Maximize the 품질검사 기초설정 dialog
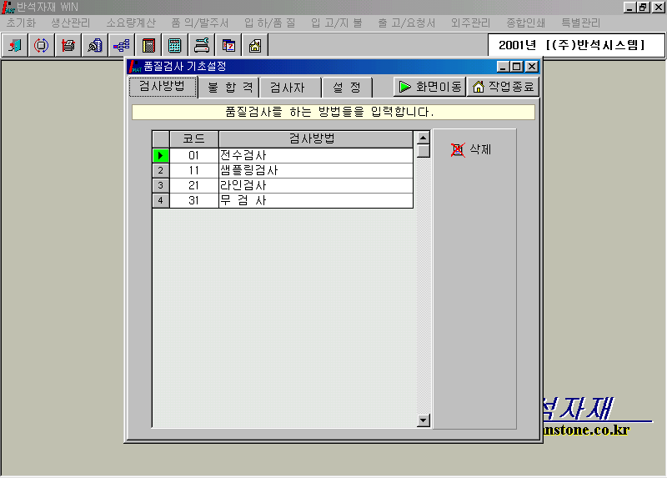Viewport: 667px width, 478px height. click(516, 67)
